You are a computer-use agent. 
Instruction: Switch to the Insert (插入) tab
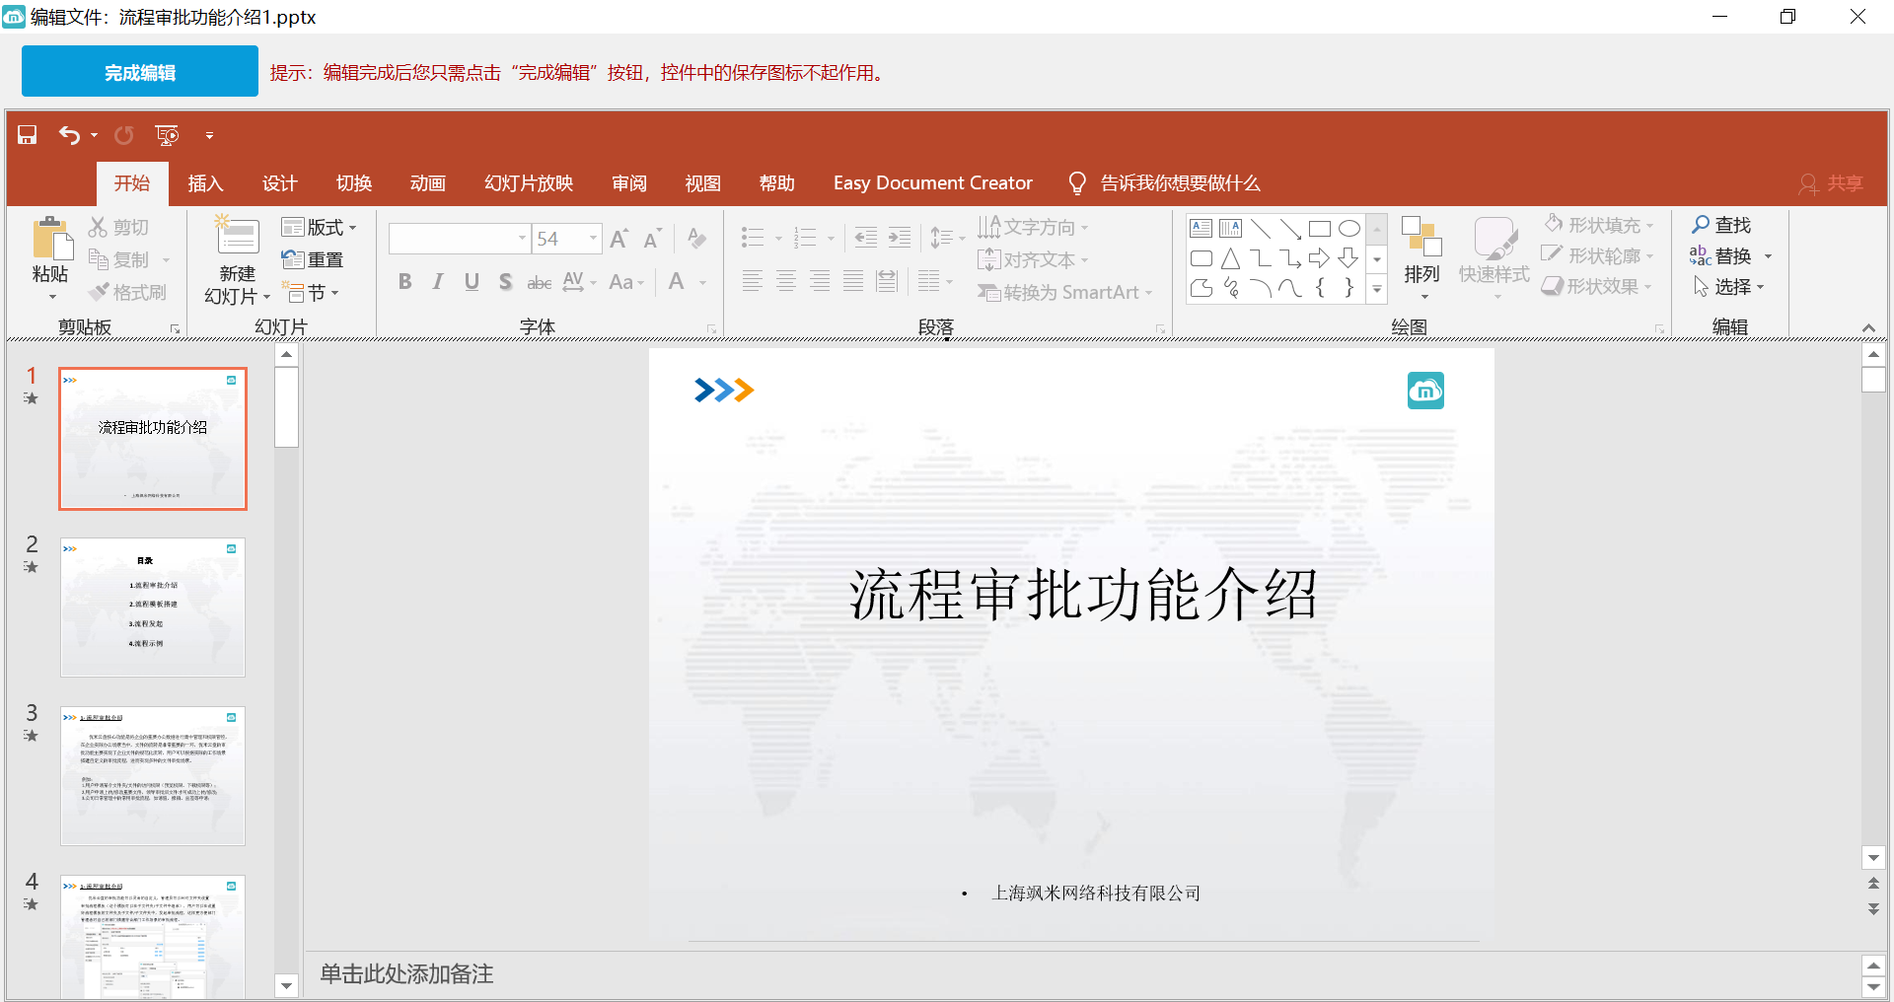pyautogui.click(x=205, y=183)
